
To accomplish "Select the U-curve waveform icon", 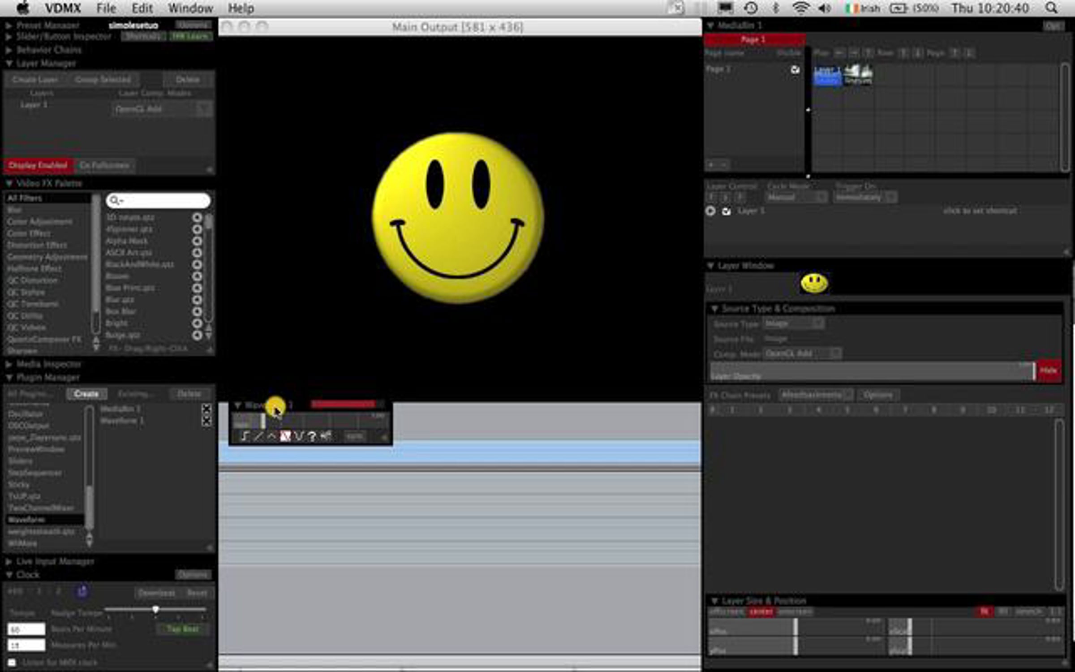I will [x=299, y=436].
